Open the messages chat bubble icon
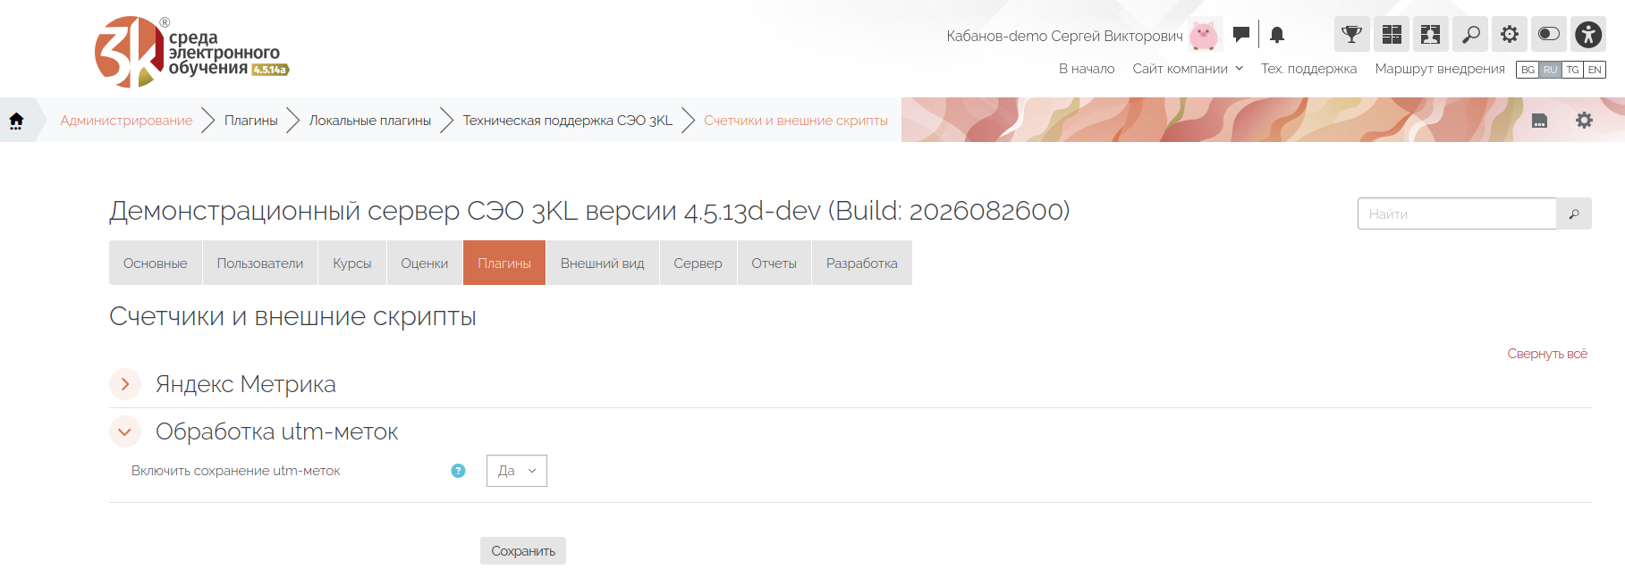 [x=1241, y=35]
